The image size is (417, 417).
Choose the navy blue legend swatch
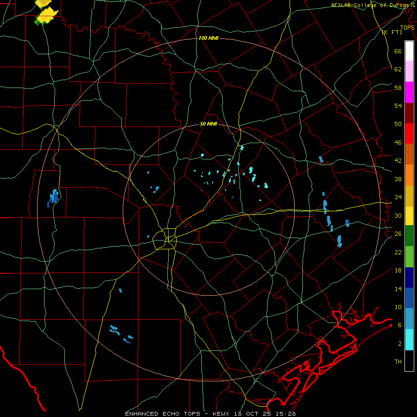point(409,278)
